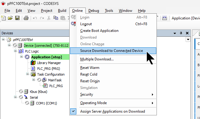
Task: Select Source Download to Connected Device
Action: (113, 51)
